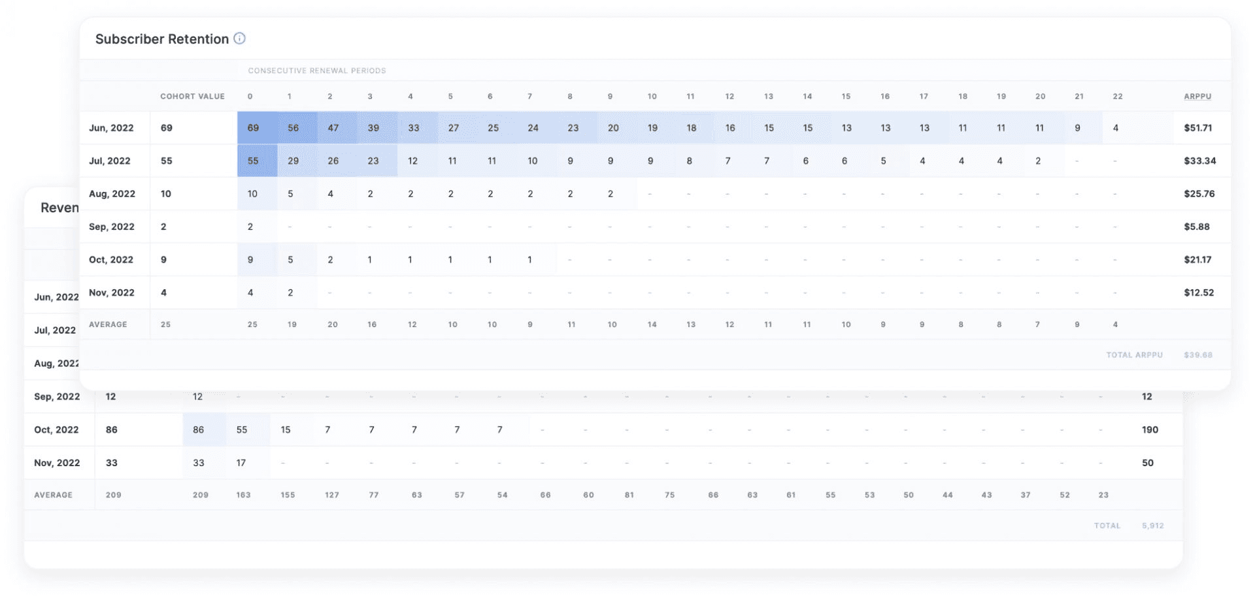Click the TOTAL ARPPU $39.68 figure
Screen dimensions: 1255x600
1197,355
